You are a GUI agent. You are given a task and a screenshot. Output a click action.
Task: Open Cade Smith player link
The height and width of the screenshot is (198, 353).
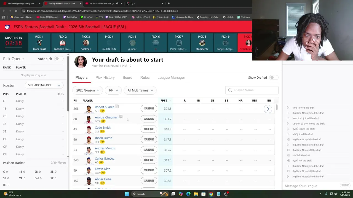103,128
